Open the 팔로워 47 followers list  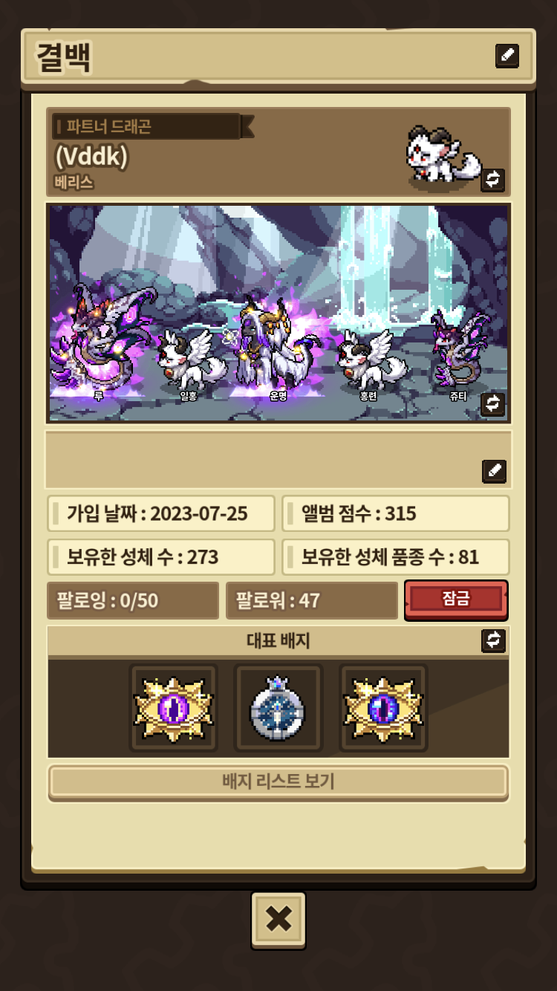pyautogui.click(x=312, y=600)
